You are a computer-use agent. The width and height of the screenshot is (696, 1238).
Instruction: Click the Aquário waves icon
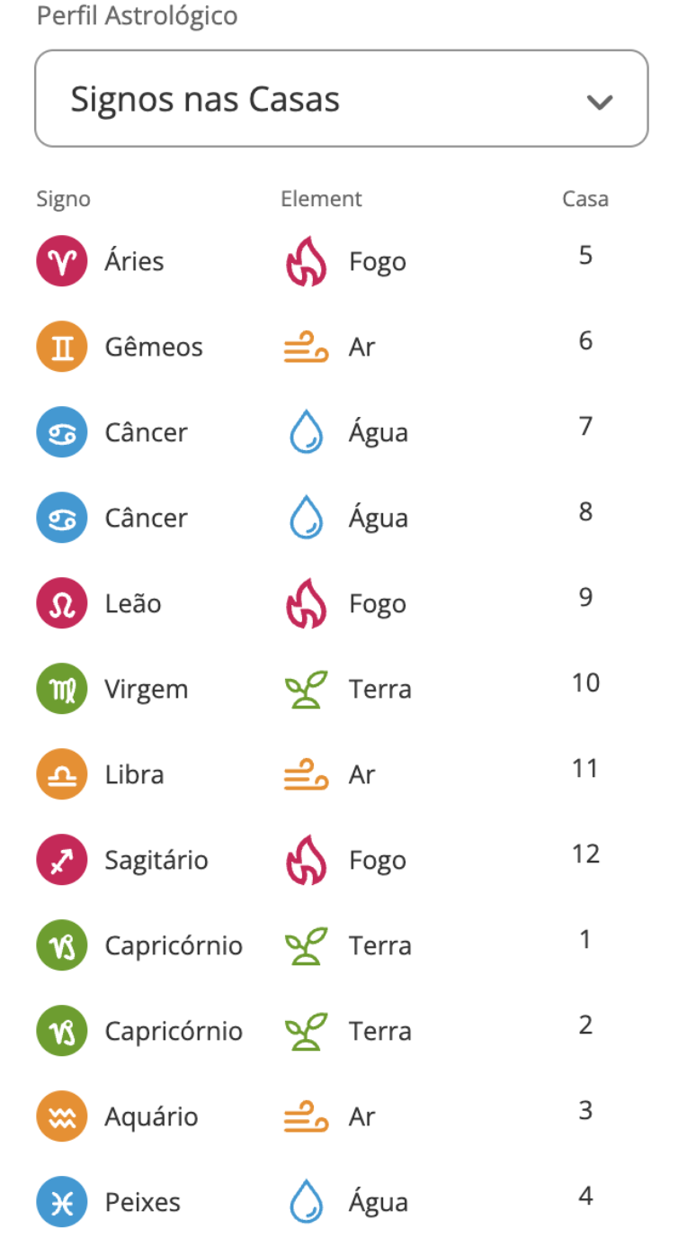(62, 1117)
